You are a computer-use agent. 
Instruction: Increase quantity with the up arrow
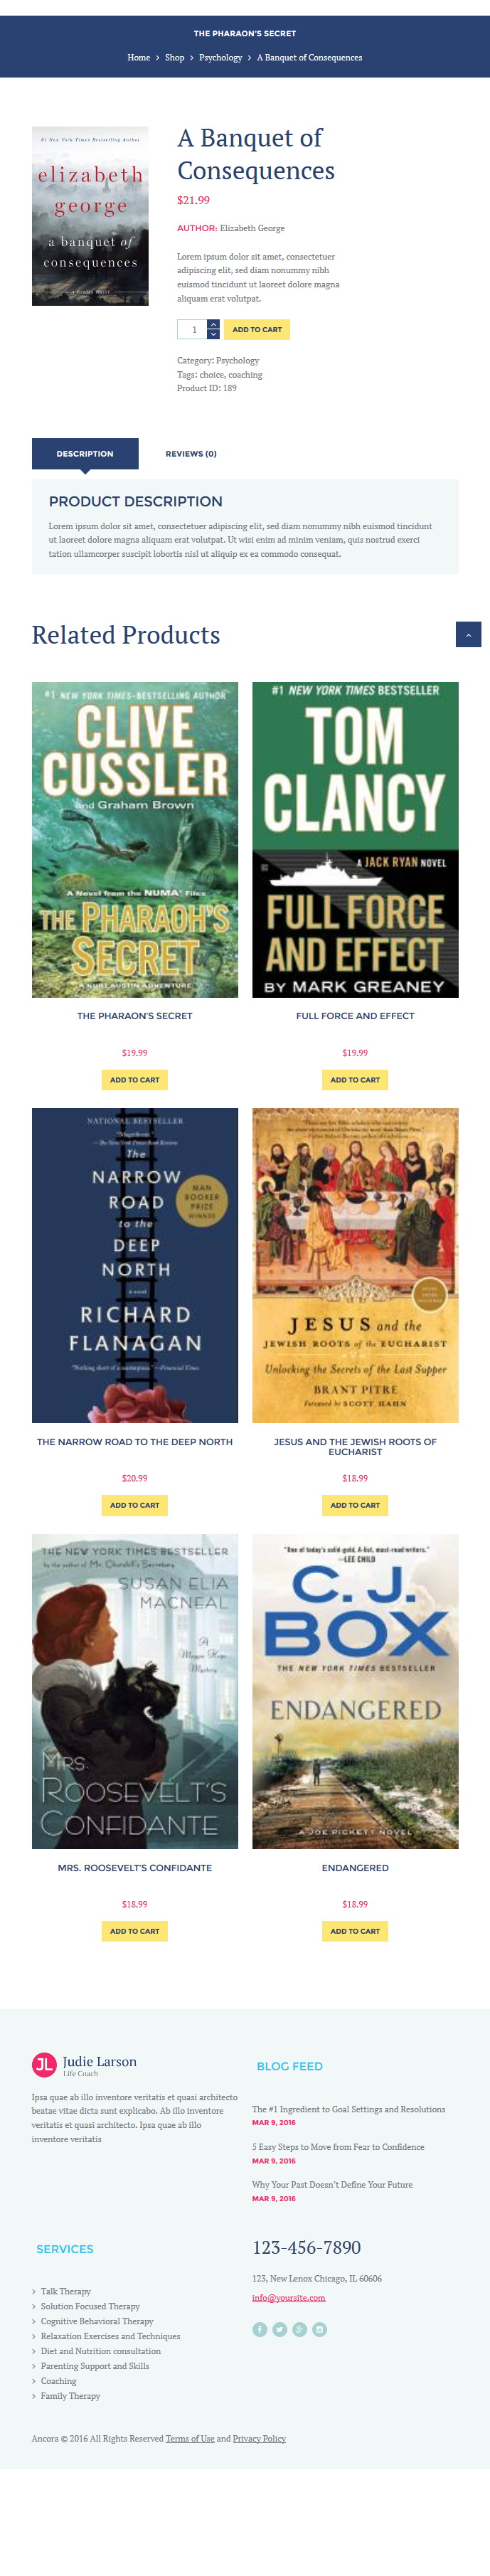pyautogui.click(x=213, y=324)
